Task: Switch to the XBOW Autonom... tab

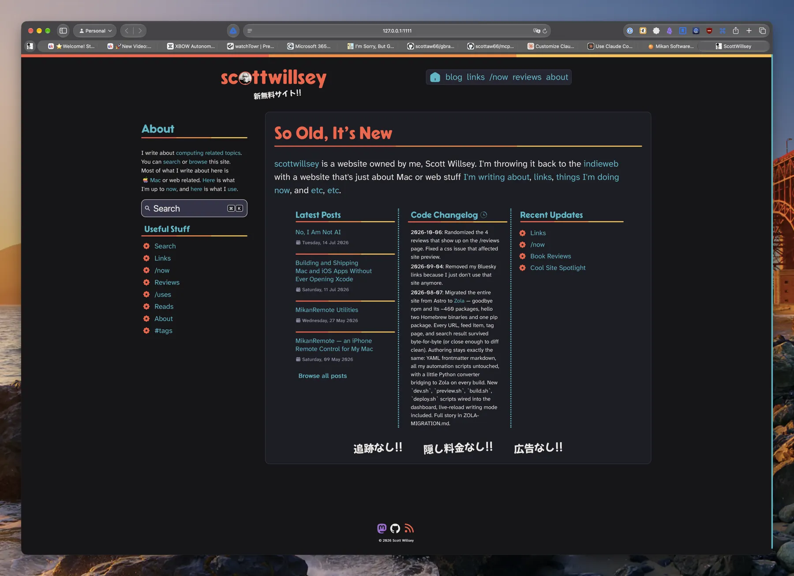Action: pyautogui.click(x=191, y=46)
